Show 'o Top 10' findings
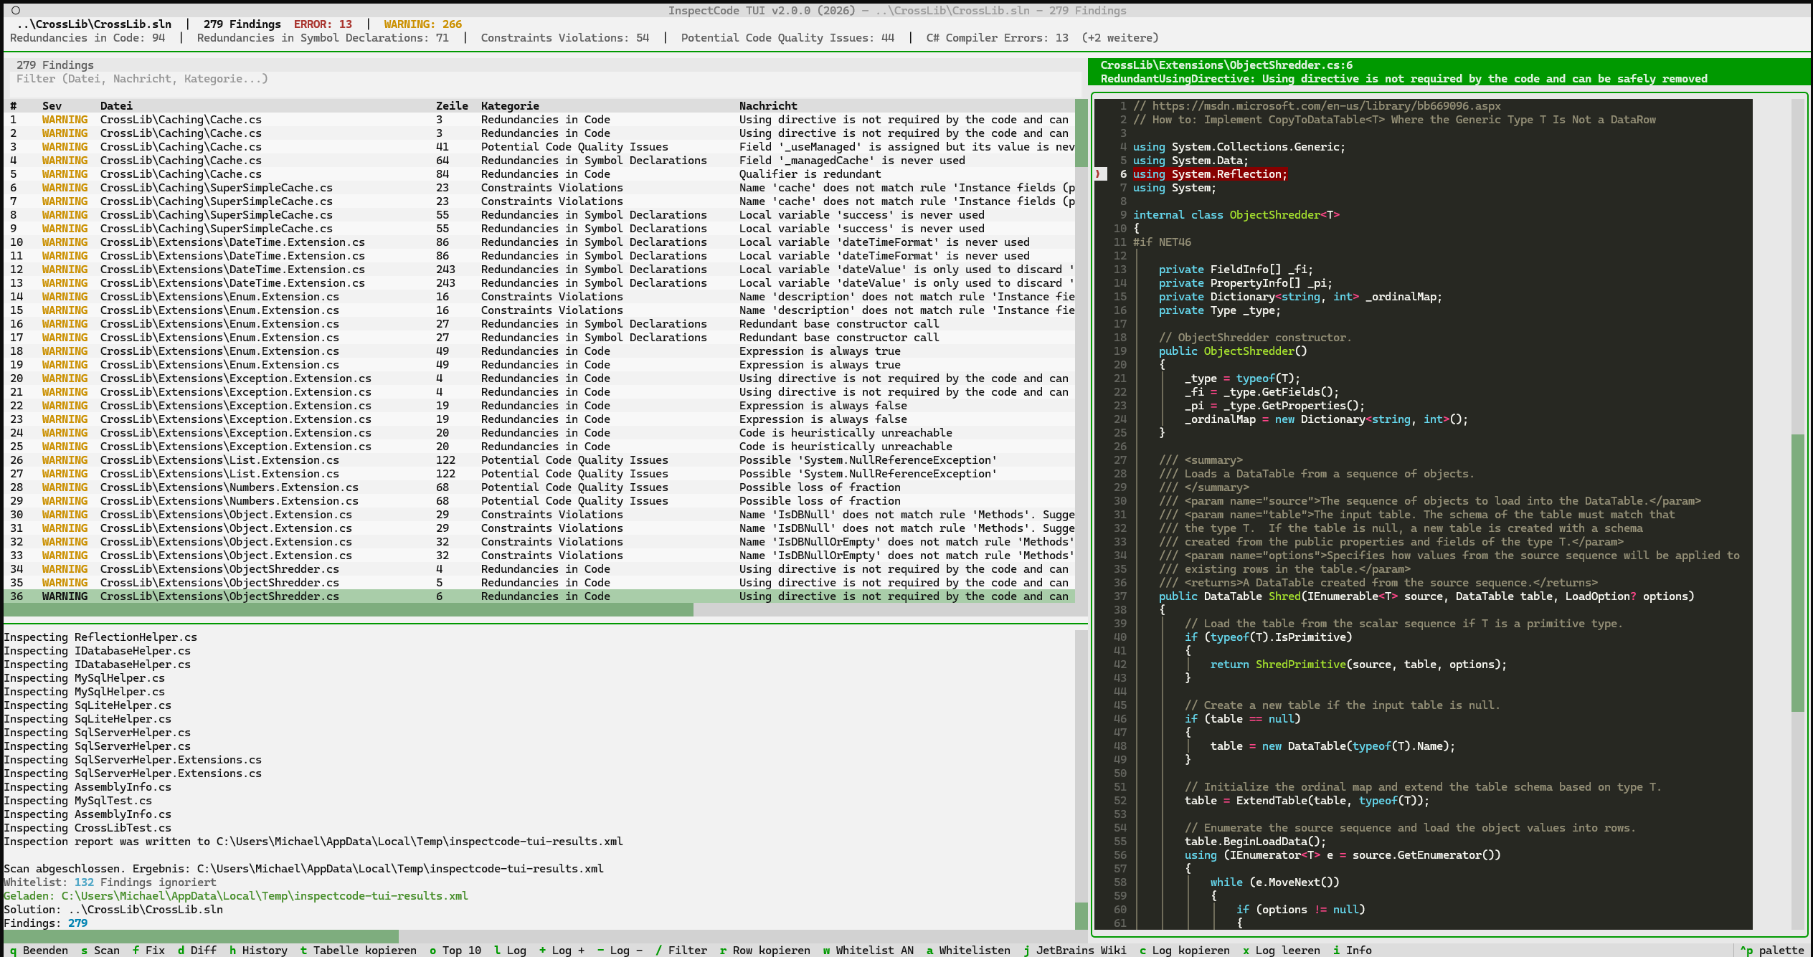 tap(455, 950)
